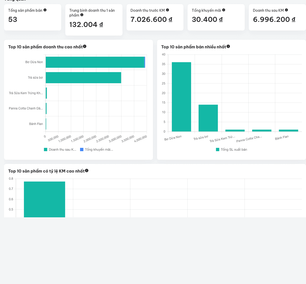Click Tổng khuyến mãi card title
The width and height of the screenshot is (306, 284).
click(x=206, y=10)
